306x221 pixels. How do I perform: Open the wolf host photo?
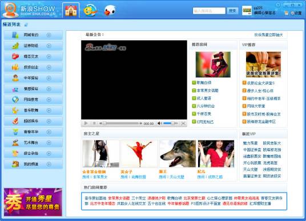coord(178,154)
